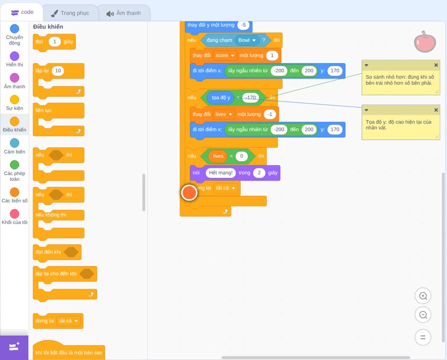Click the workspace horizontal scrollbar
Screen dimensions: 447x360
[316, 357]
